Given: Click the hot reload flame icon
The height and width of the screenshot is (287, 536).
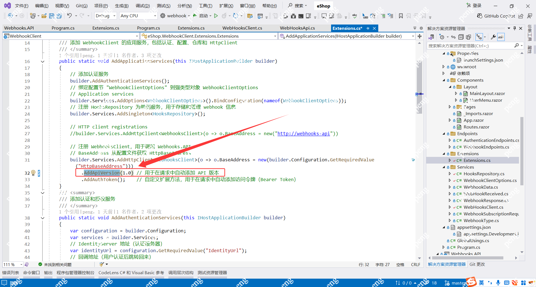Looking at the screenshot, I should click(224, 16).
